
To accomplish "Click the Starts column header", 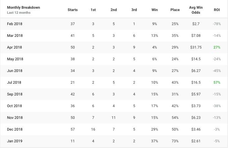I will click(73, 10).
